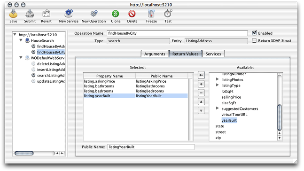This screenshot has height=171, width=304.
Task: Click the Available list vertical scrollbar thumb
Action: 280,117
